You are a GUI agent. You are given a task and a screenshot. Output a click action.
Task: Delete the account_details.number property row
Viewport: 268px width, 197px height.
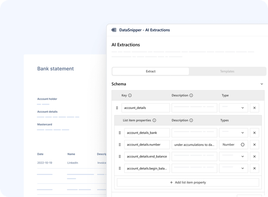[x=254, y=145]
